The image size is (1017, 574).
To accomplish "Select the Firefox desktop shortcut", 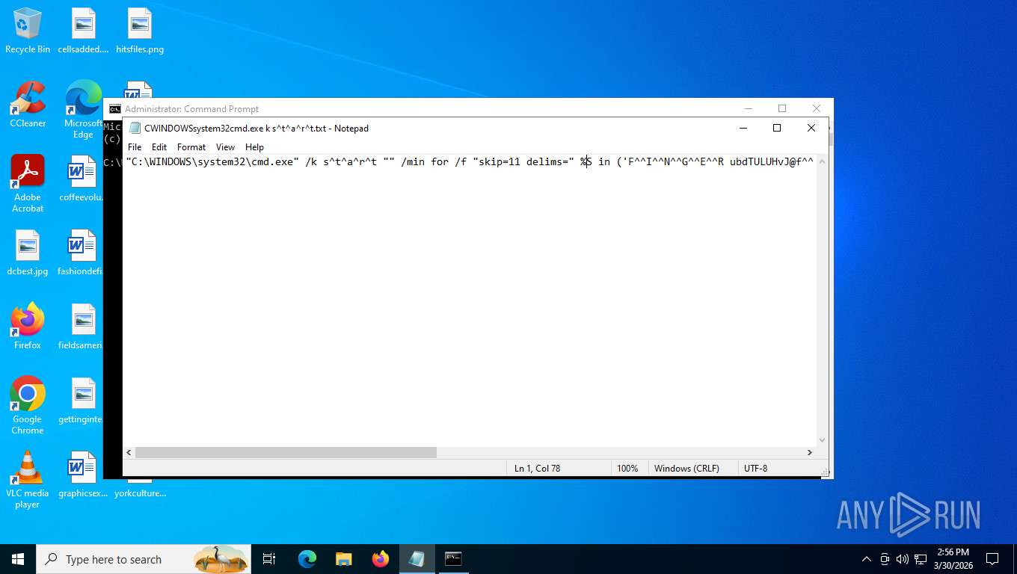I will pyautogui.click(x=28, y=327).
